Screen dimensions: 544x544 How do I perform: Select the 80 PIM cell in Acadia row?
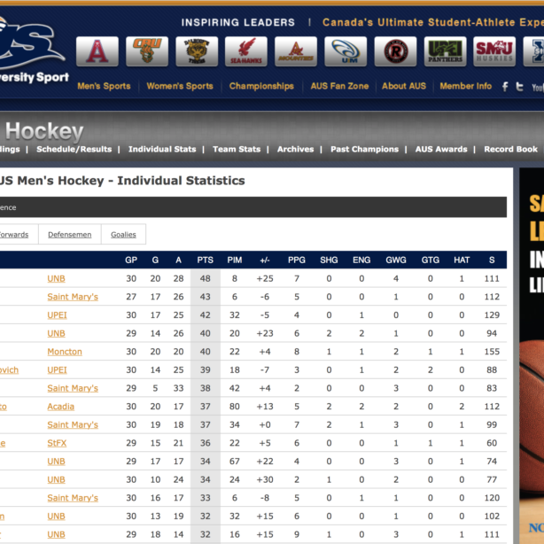pyautogui.click(x=235, y=407)
